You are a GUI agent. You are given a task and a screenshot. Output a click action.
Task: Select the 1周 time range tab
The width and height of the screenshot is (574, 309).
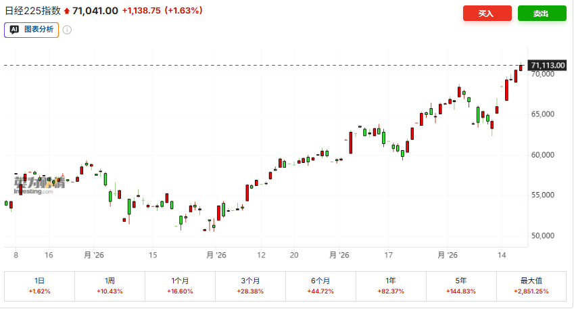point(110,286)
